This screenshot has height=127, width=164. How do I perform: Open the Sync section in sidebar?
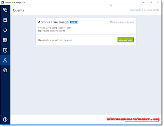click(5, 30)
